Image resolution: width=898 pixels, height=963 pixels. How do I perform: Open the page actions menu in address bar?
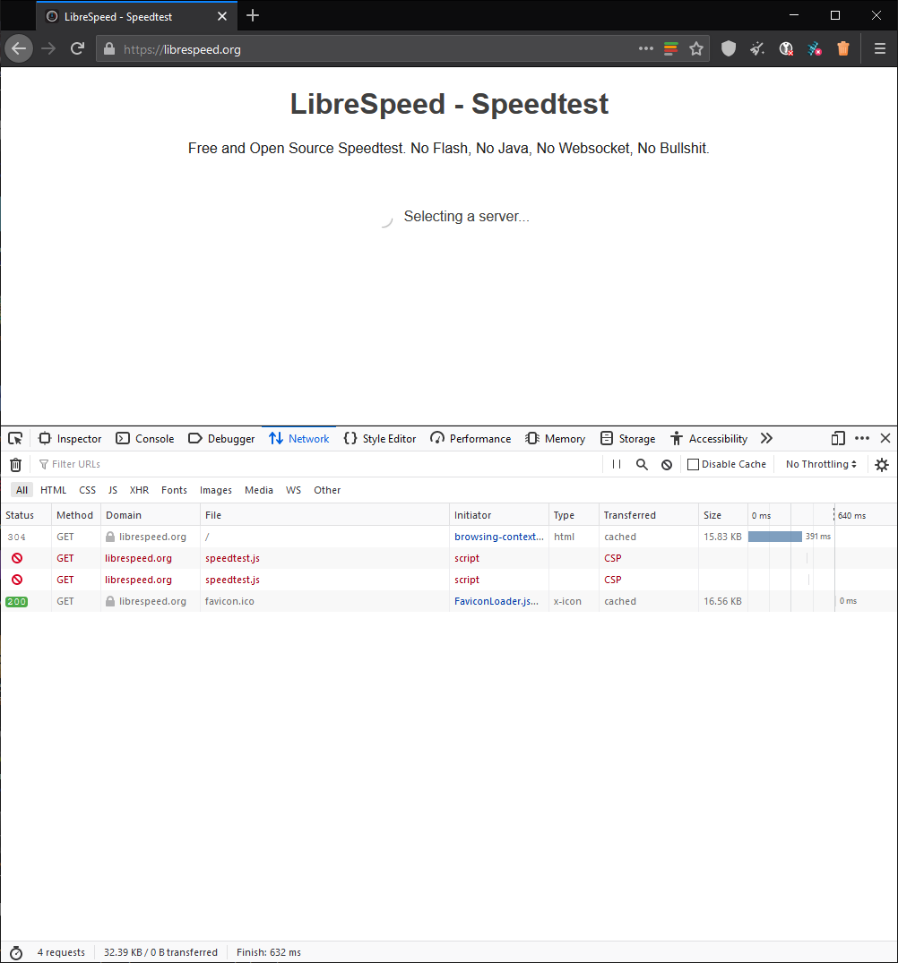click(x=645, y=48)
